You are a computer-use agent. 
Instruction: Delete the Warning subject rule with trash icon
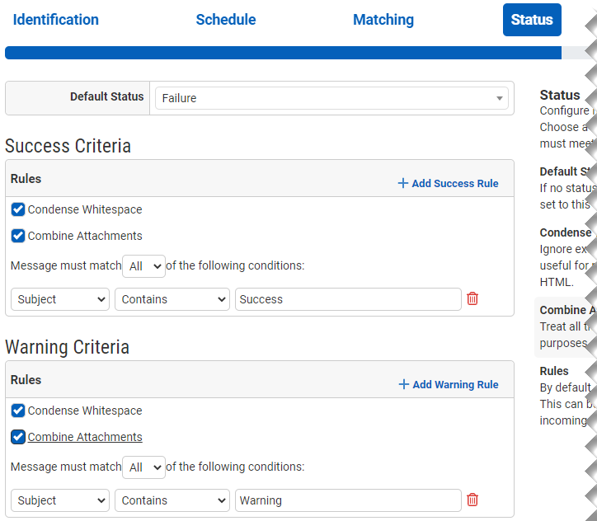(x=472, y=500)
